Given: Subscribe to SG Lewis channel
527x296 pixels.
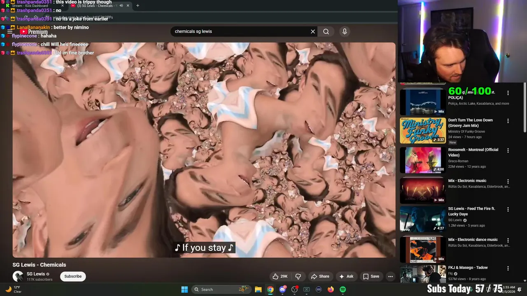Looking at the screenshot, I should point(73,276).
